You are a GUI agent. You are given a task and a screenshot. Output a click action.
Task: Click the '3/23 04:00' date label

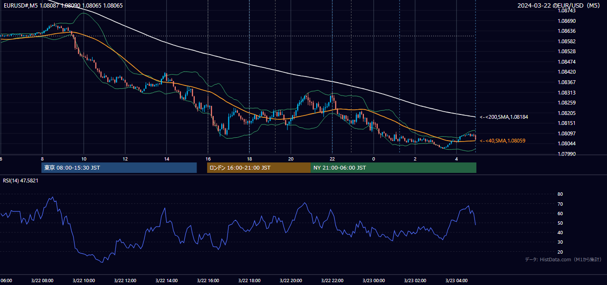pos(456,281)
